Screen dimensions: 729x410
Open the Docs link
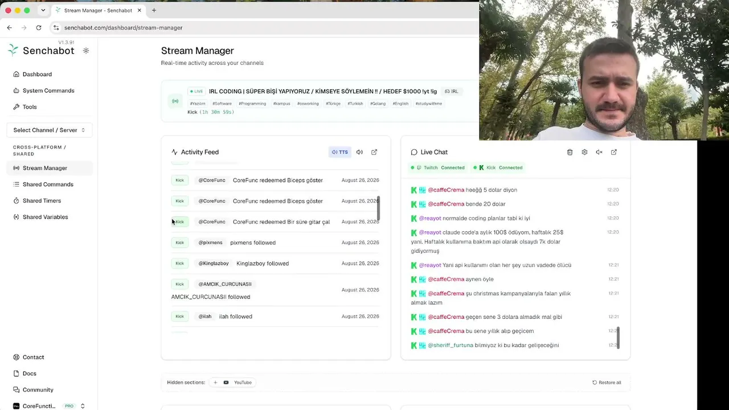pos(30,374)
